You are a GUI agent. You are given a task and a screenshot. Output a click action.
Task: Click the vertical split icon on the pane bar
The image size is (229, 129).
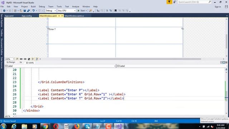point(221,62)
